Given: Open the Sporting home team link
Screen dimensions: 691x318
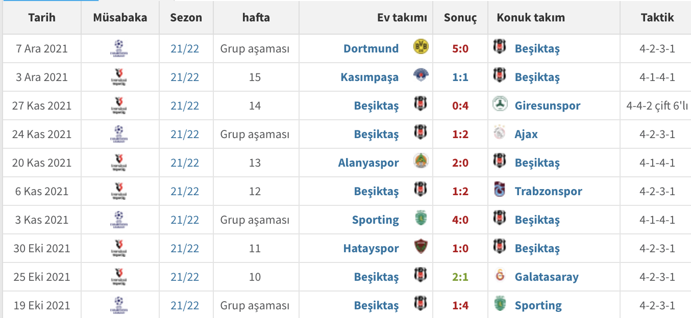Looking at the screenshot, I should point(375,220).
